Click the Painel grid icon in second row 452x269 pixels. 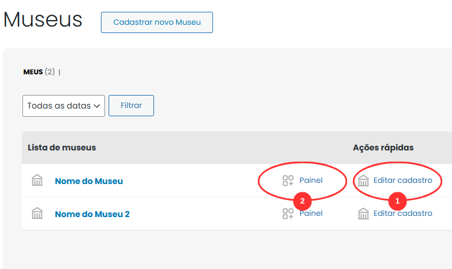pos(288,214)
